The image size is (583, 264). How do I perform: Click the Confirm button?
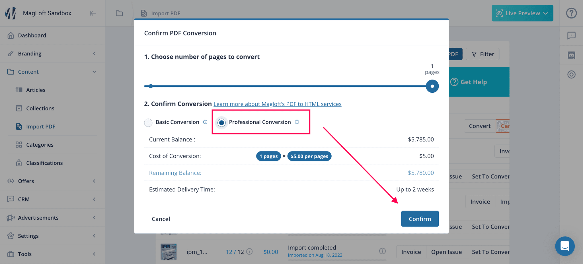click(420, 219)
